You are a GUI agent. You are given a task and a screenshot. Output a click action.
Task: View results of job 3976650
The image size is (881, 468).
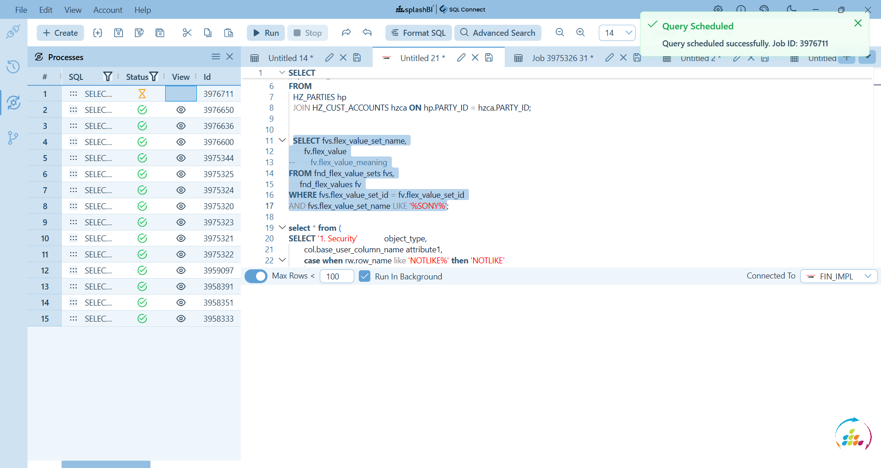(x=181, y=110)
